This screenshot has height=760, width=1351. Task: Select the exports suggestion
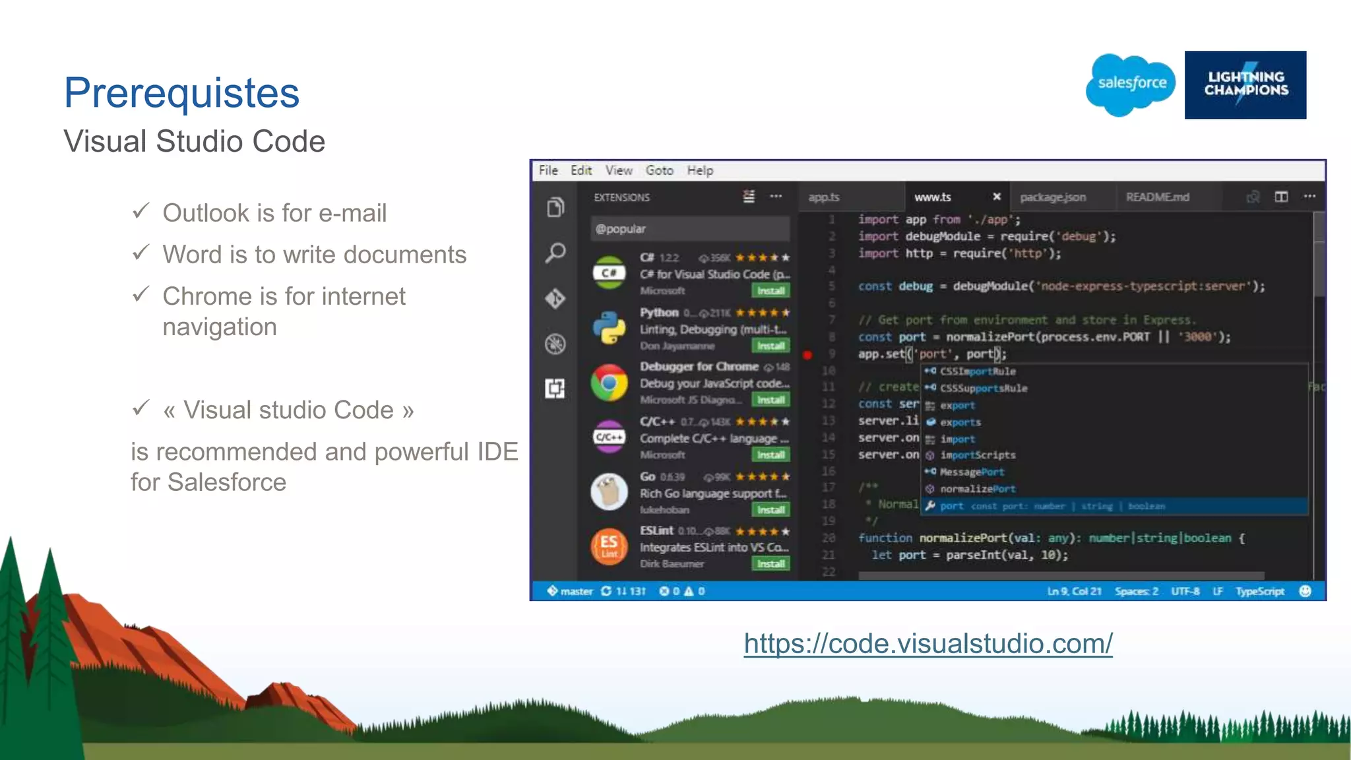coord(1114,422)
